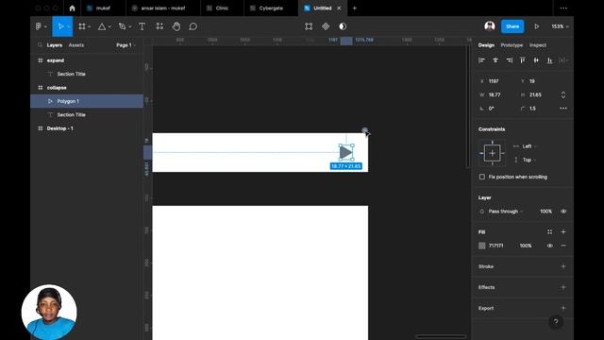The image size is (604, 340).
Task: Align vertical centers icon
Action: [536, 60]
